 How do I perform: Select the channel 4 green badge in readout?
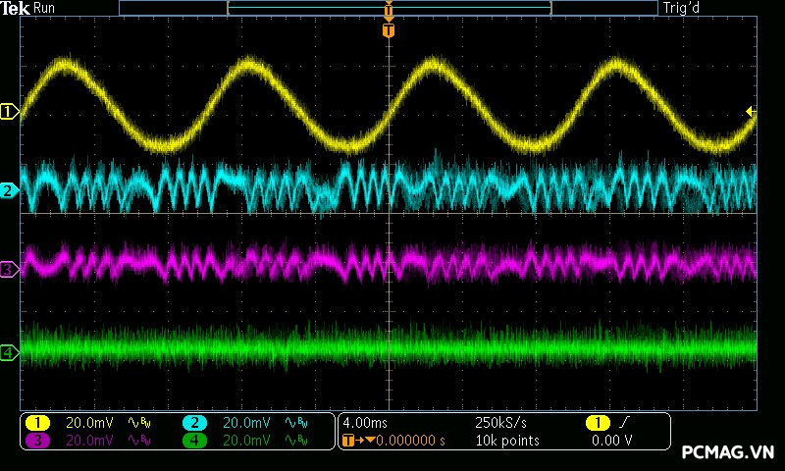click(x=194, y=441)
